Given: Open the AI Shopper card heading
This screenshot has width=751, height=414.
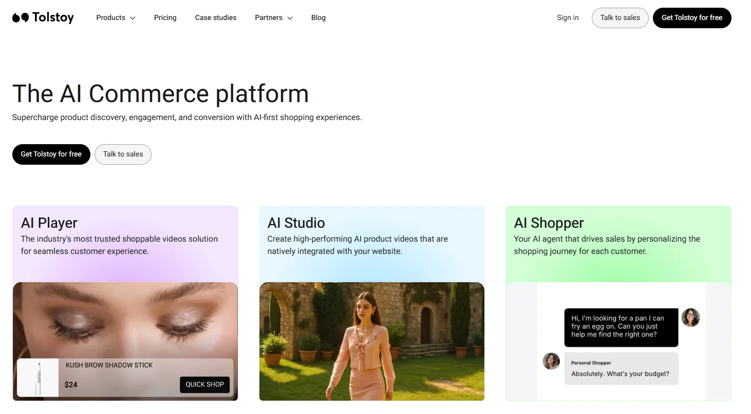Looking at the screenshot, I should (x=549, y=223).
